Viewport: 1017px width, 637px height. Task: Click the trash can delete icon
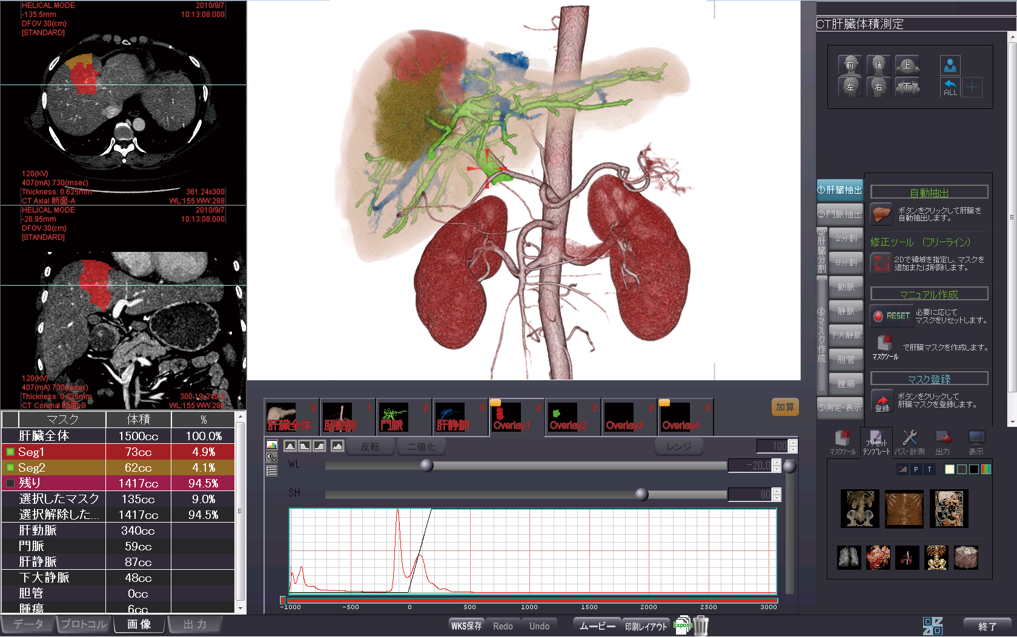tap(701, 625)
